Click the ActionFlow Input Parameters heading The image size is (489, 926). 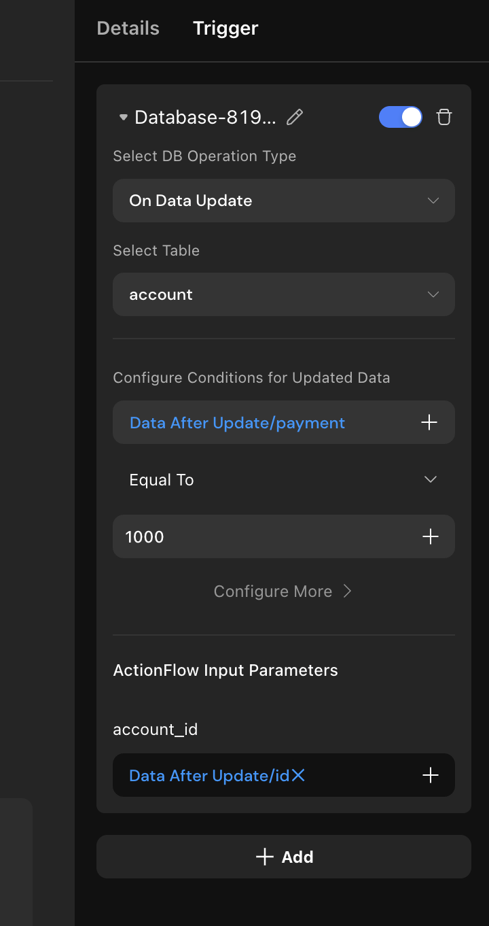[x=225, y=670]
